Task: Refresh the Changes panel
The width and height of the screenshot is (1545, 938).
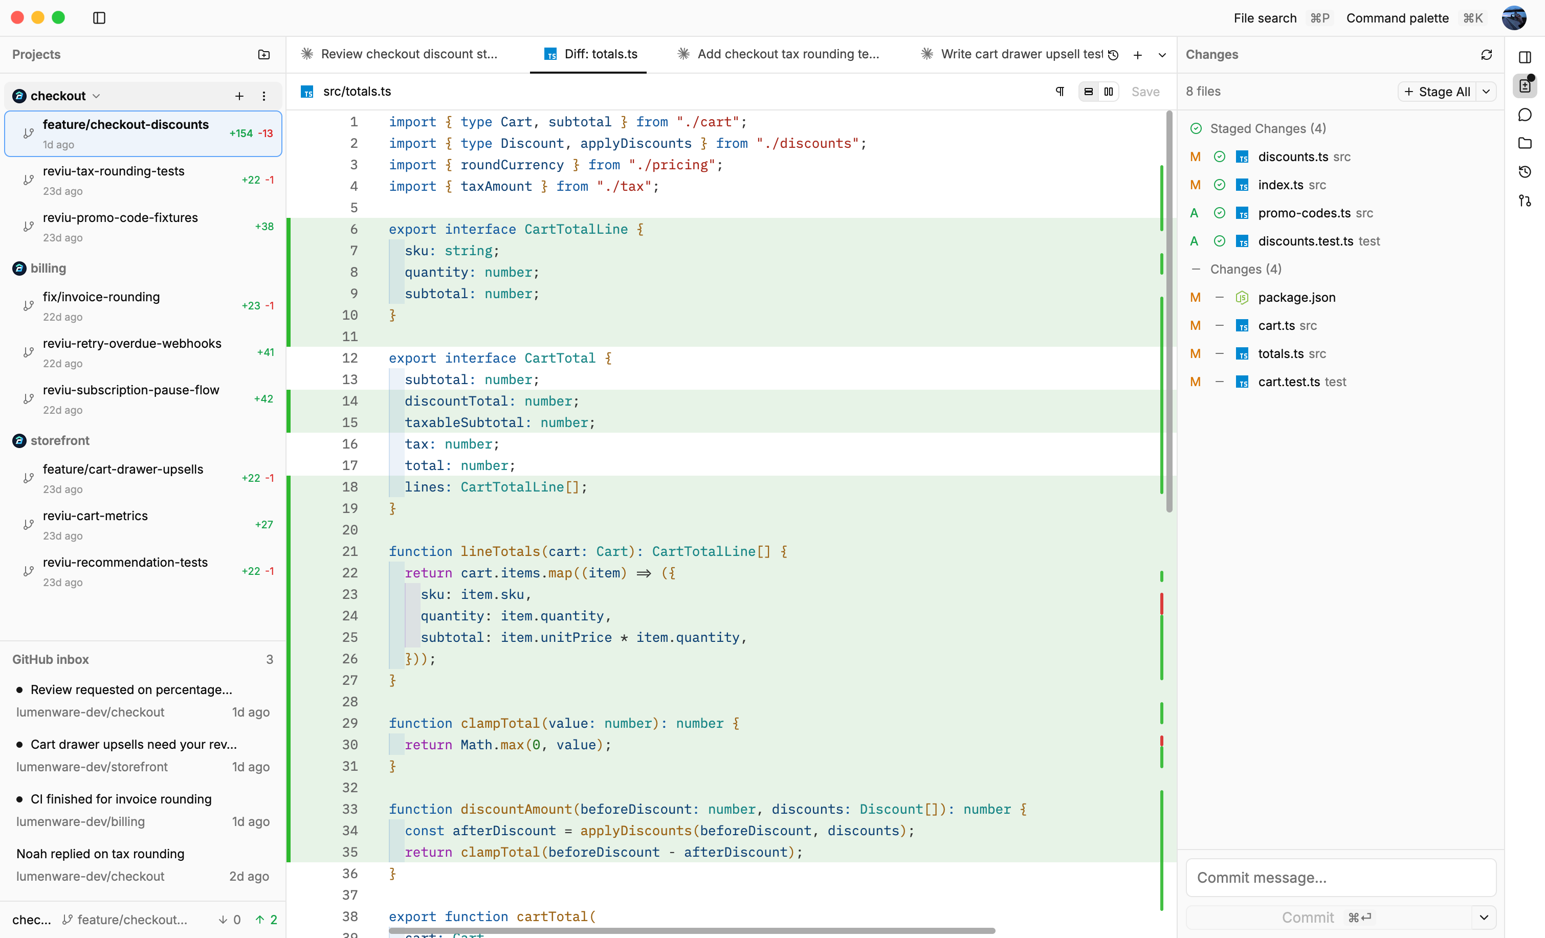Action: [1486, 55]
